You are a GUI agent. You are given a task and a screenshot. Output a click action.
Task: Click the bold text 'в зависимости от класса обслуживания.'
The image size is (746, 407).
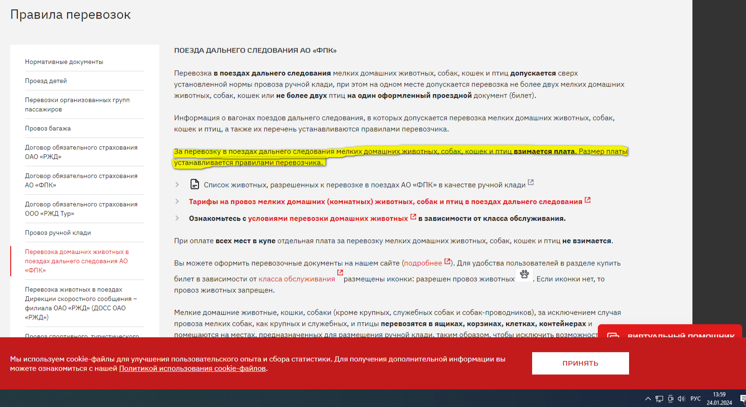coord(492,218)
